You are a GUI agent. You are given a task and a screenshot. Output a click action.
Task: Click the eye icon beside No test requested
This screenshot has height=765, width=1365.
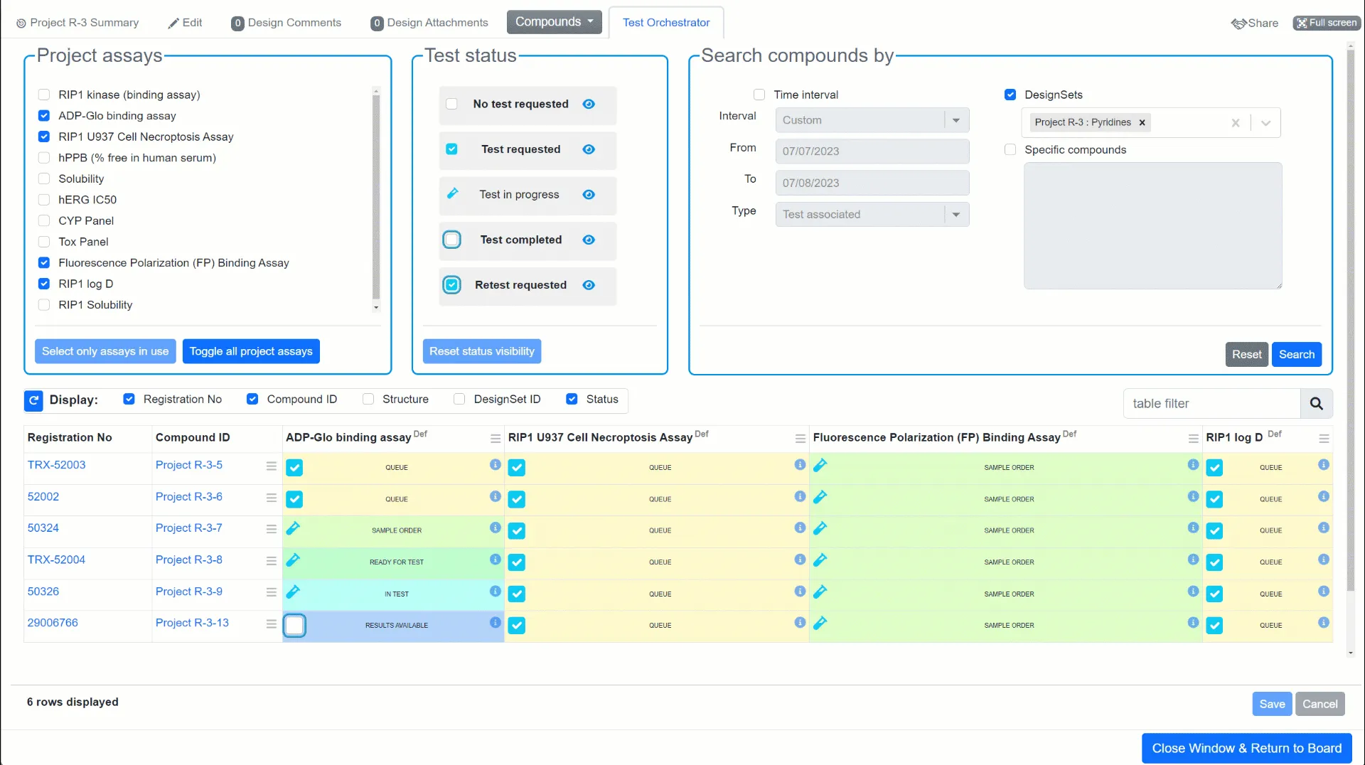coord(589,104)
